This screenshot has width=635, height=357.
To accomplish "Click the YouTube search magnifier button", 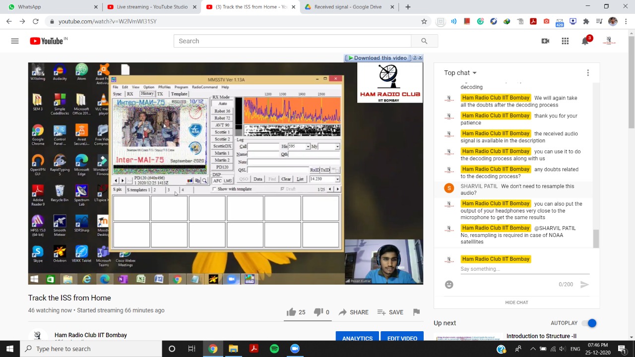I will (x=424, y=41).
